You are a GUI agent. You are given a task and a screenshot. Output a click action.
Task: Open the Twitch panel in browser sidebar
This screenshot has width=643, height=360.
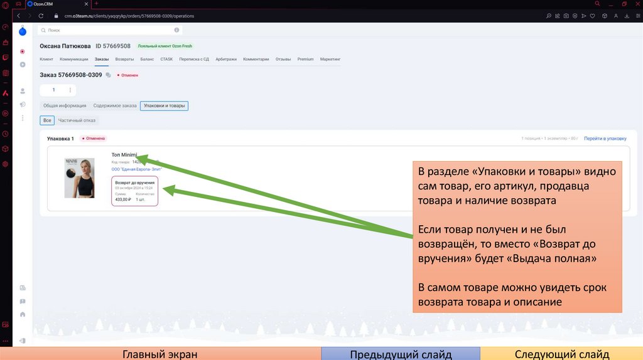[5, 58]
